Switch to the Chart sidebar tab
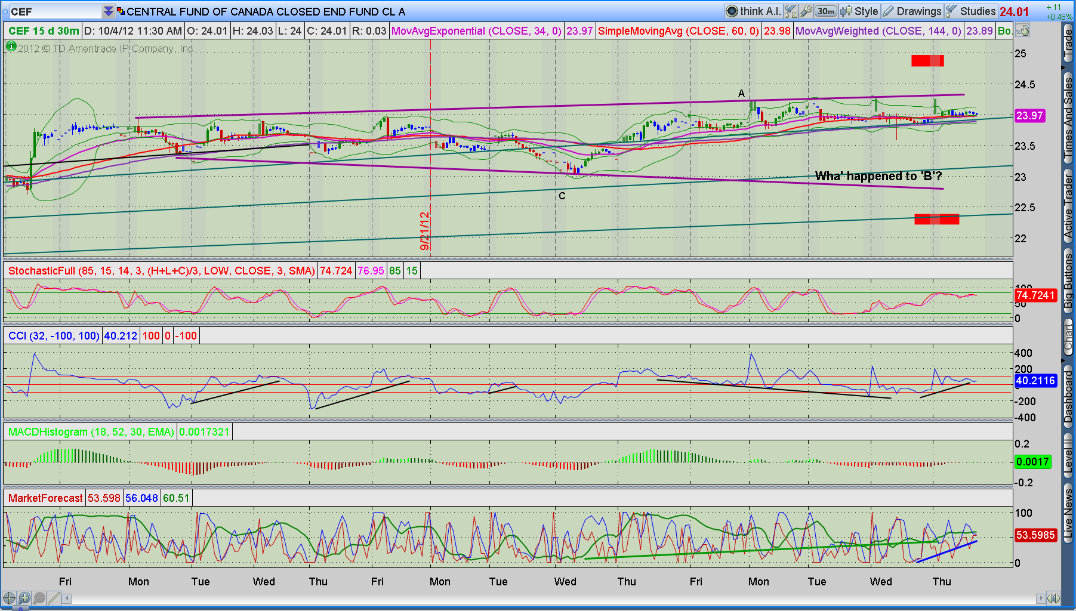This screenshot has width=1076, height=611. pos(1068,338)
